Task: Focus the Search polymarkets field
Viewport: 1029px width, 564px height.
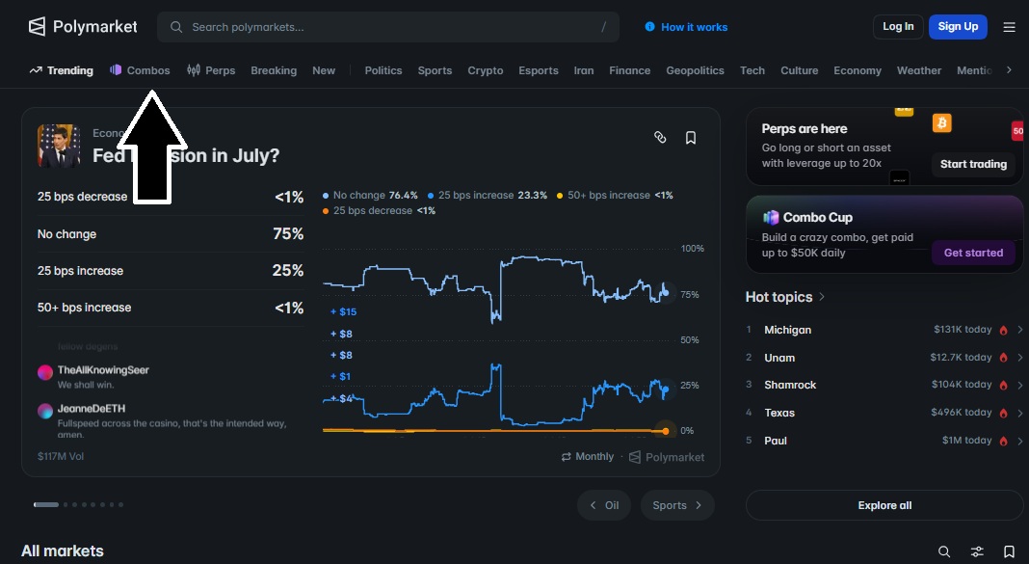Action: pyautogui.click(x=388, y=27)
